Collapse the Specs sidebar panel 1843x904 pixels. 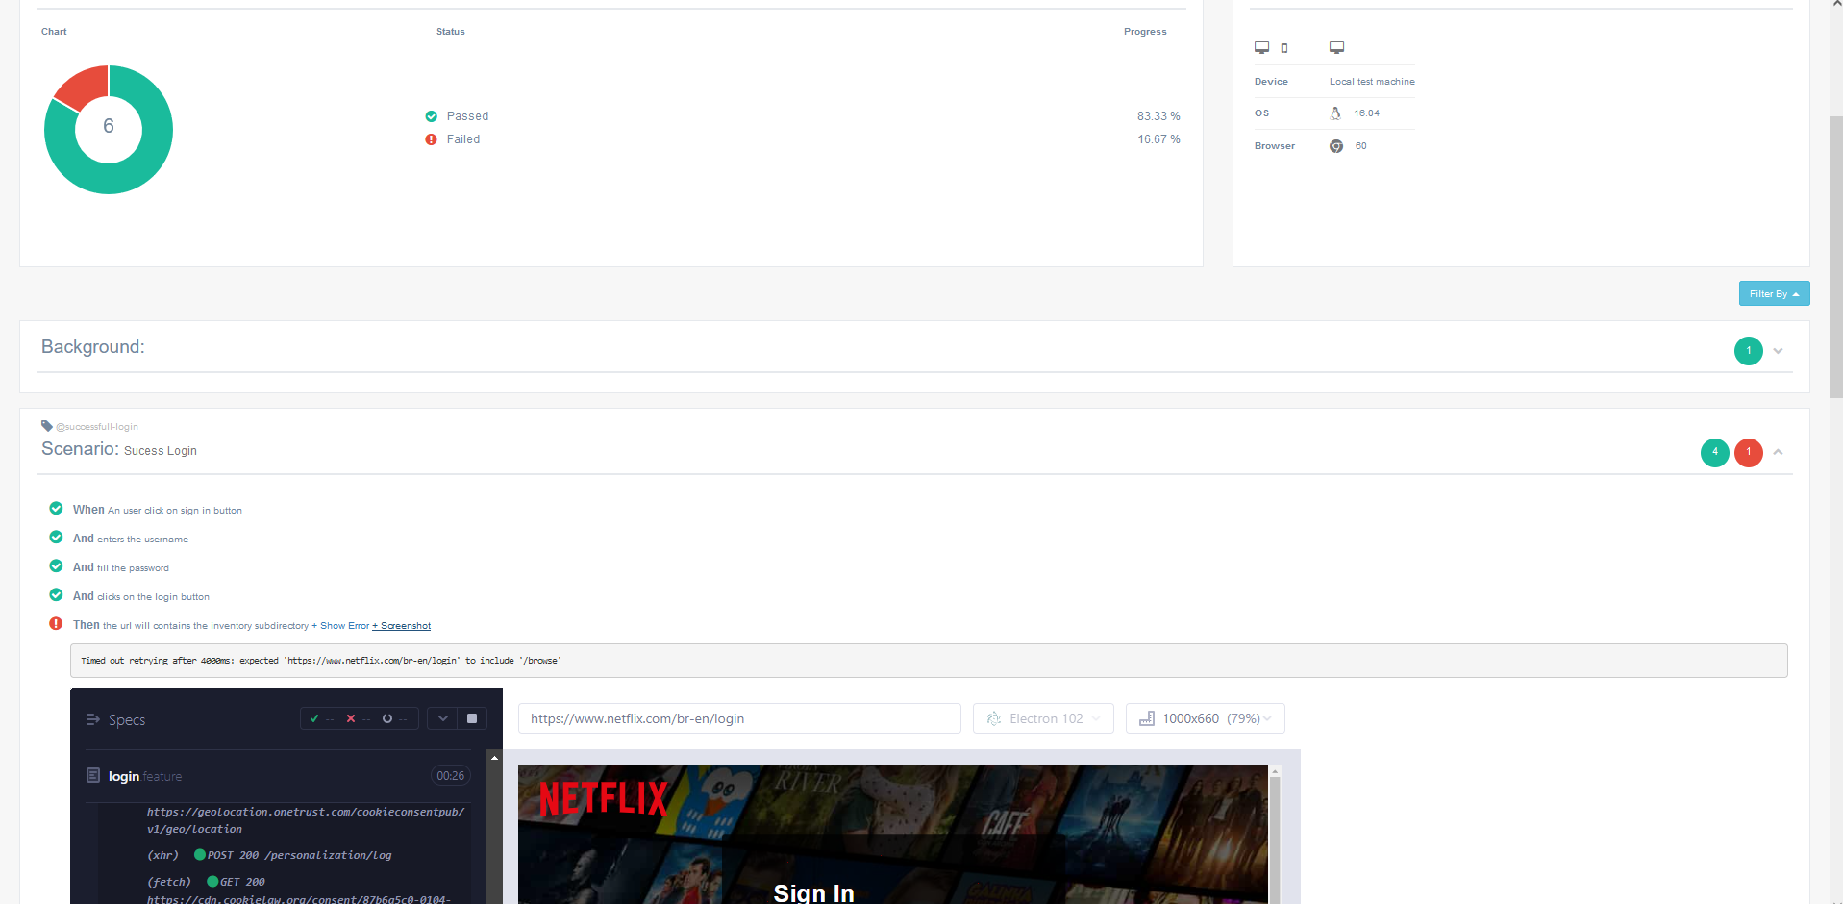(x=92, y=719)
